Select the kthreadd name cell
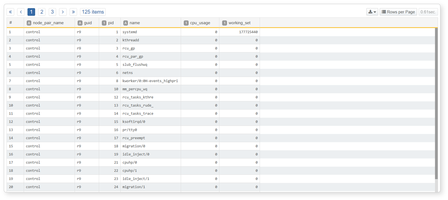The image size is (448, 200). (x=151, y=40)
